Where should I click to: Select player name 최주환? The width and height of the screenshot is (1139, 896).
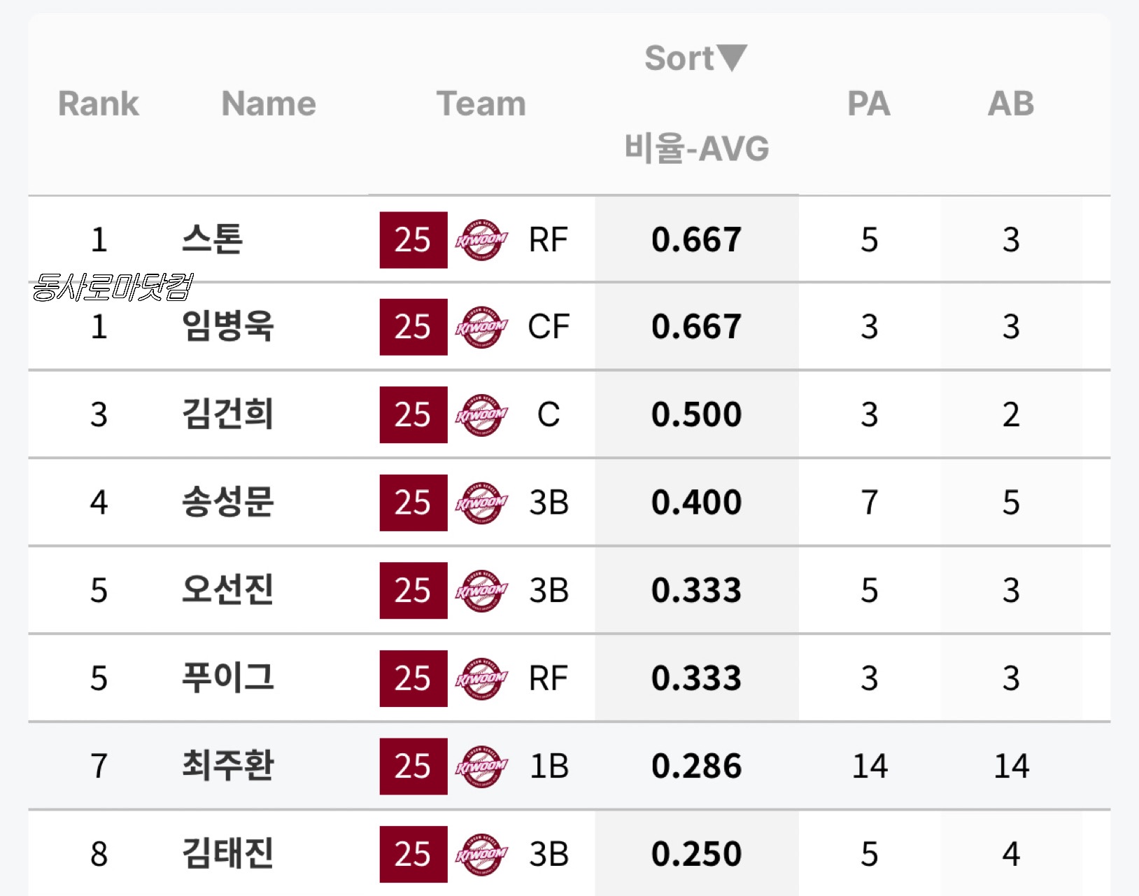pyautogui.click(x=227, y=766)
